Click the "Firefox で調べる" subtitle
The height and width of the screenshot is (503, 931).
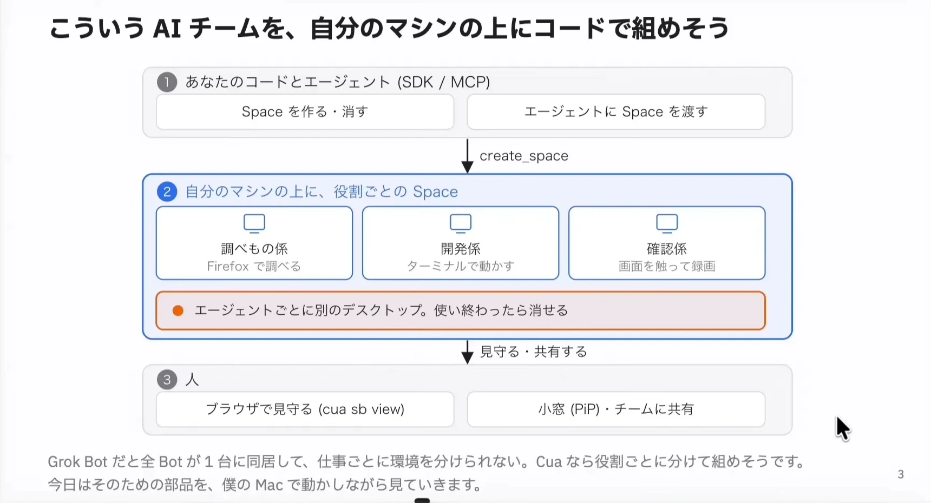[254, 266]
